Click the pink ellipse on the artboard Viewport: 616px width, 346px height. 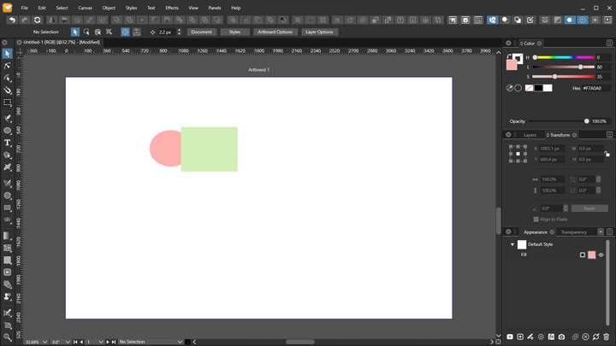point(165,149)
